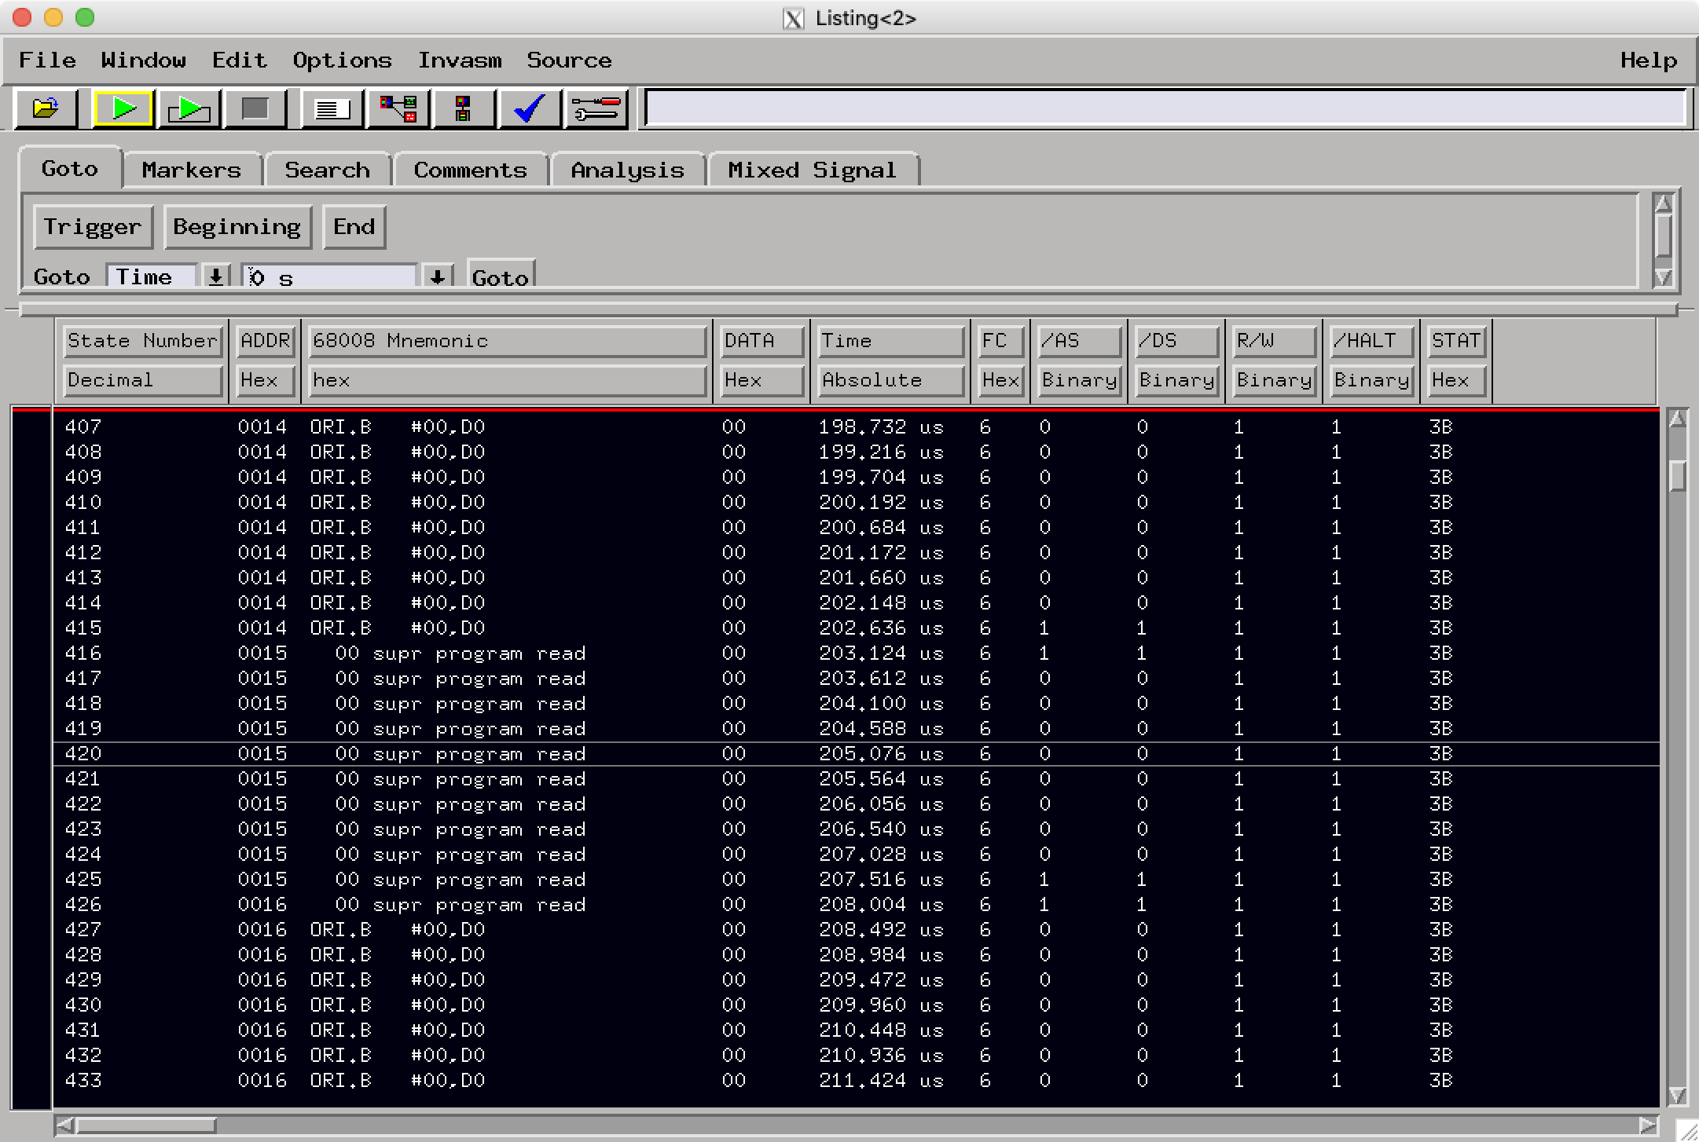Click the Trigger button
This screenshot has width=1699, height=1142.
pyautogui.click(x=94, y=226)
